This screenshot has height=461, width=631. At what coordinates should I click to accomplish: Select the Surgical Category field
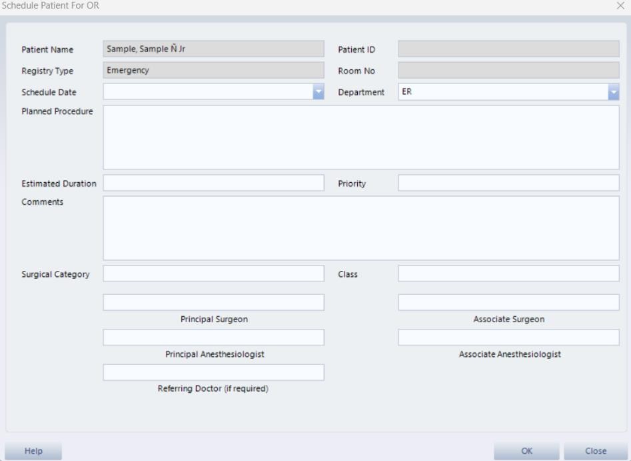tap(213, 274)
